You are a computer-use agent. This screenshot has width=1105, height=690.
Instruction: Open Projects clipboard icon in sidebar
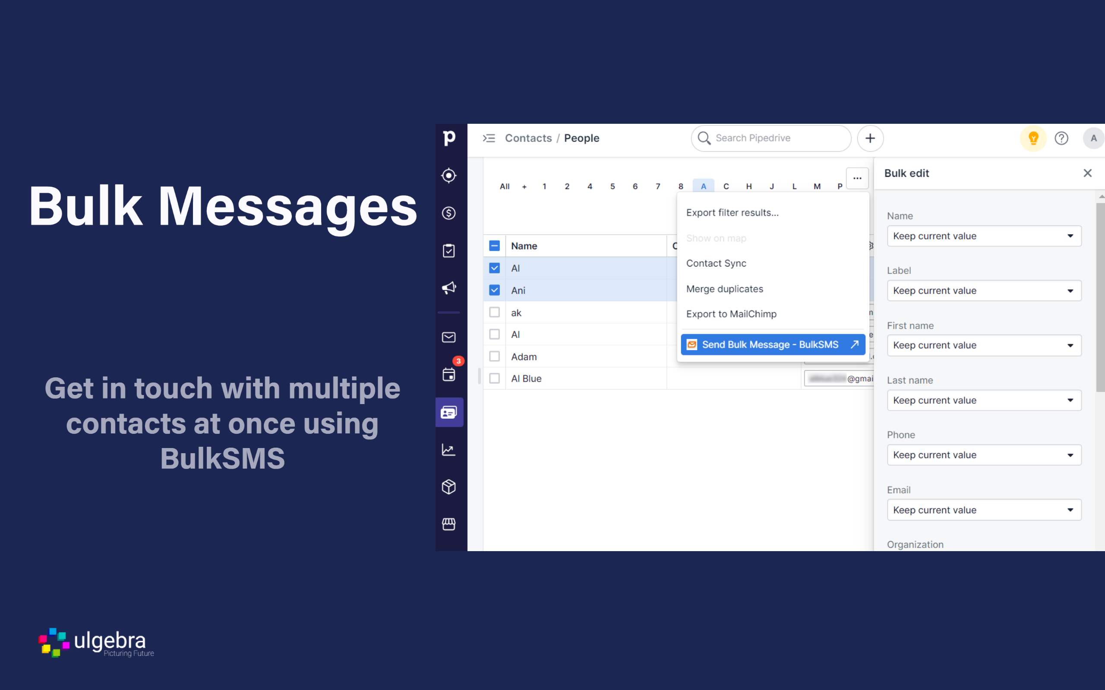(449, 251)
